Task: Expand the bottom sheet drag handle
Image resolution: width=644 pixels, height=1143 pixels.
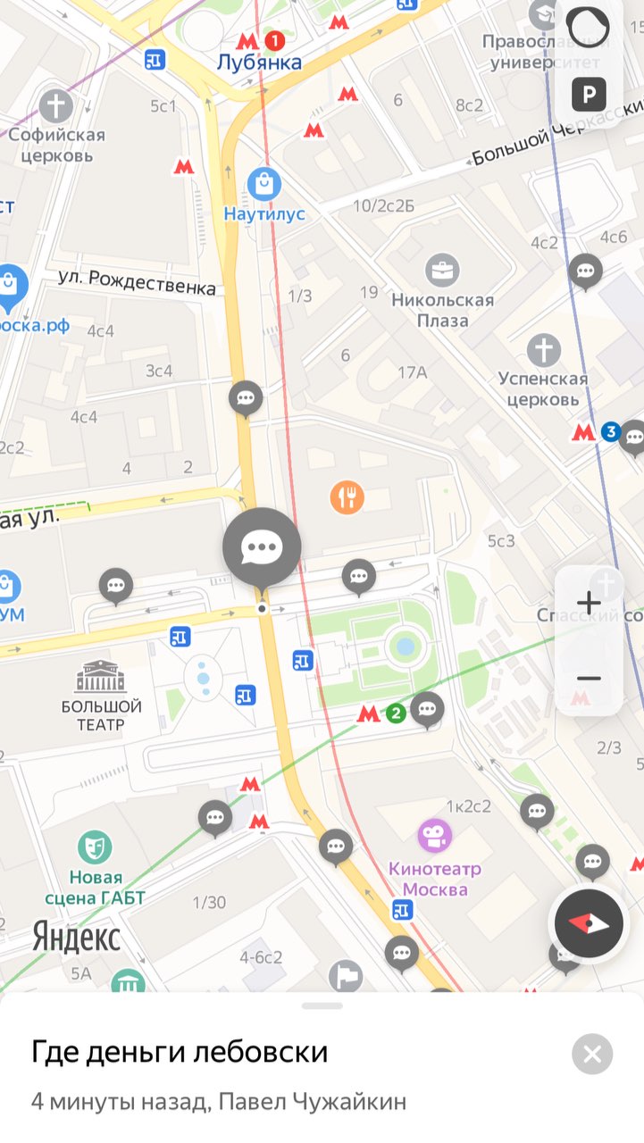Action: coord(322,1005)
